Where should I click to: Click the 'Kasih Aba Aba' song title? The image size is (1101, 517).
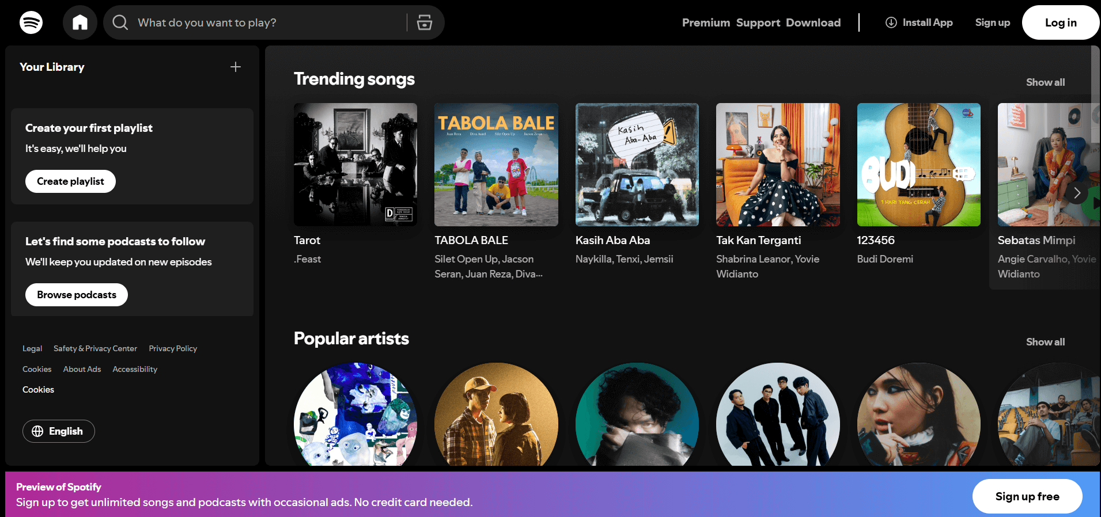point(612,240)
